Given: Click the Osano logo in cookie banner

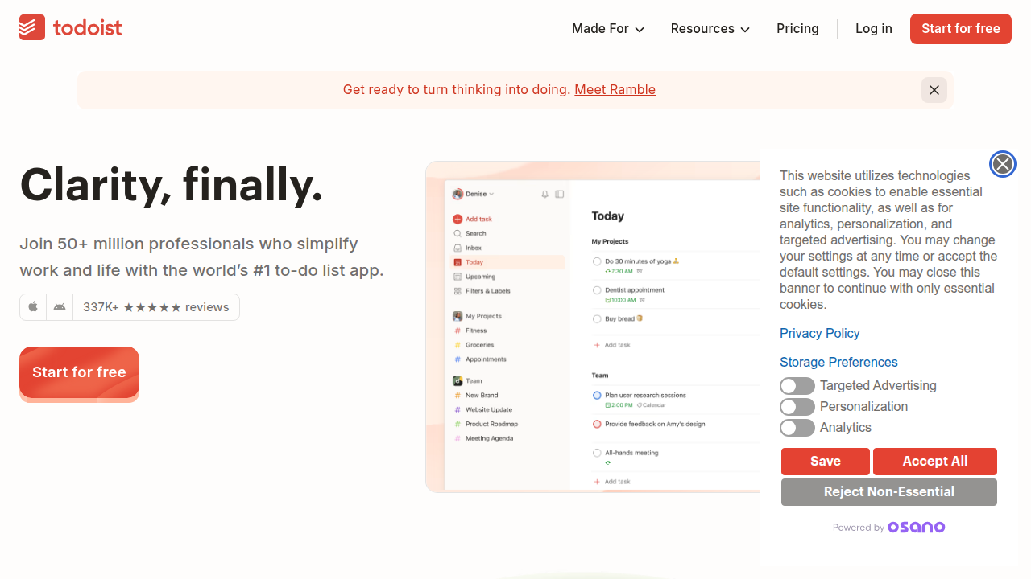Looking at the screenshot, I should [917, 528].
